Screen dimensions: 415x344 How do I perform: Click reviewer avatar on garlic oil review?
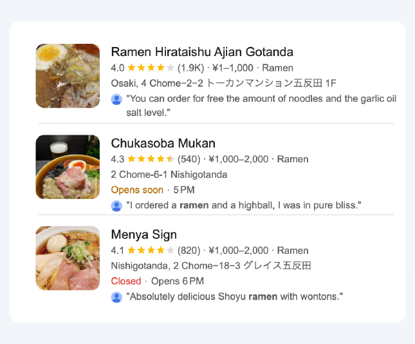click(x=116, y=99)
